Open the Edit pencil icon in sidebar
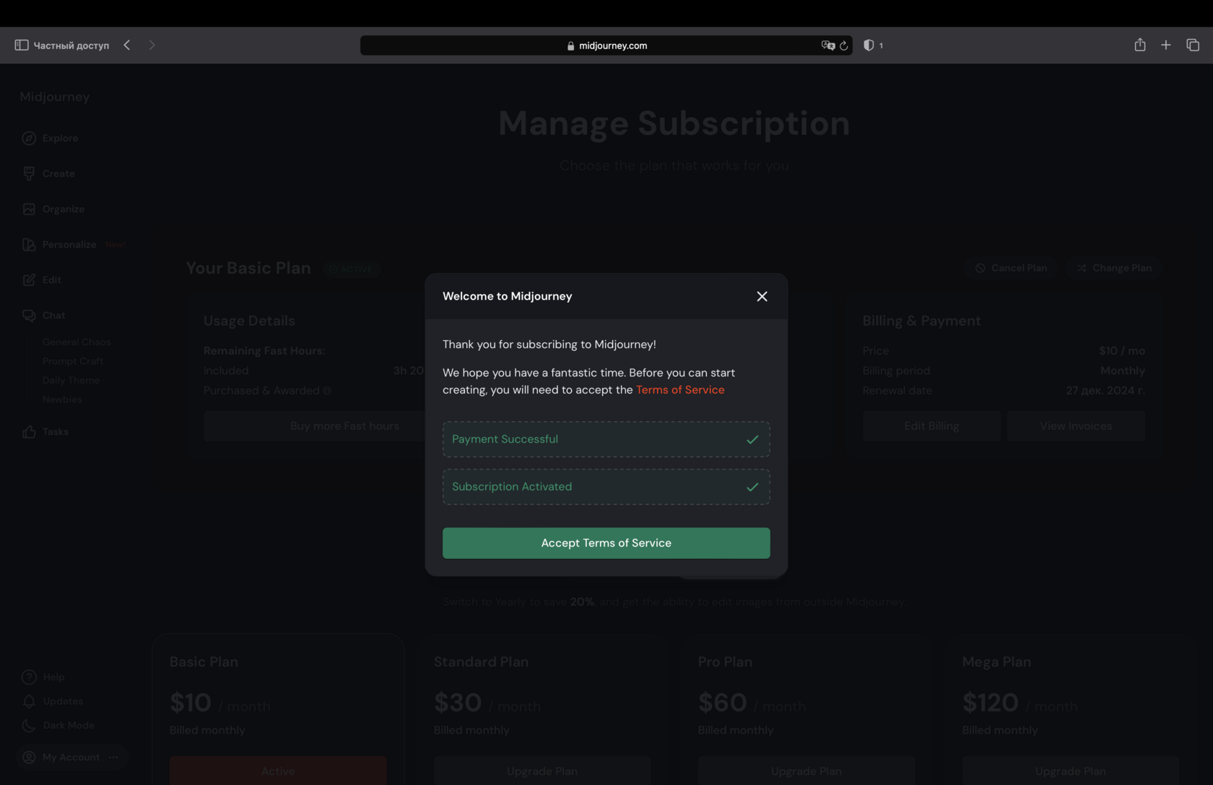This screenshot has height=785, width=1213. pos(29,279)
